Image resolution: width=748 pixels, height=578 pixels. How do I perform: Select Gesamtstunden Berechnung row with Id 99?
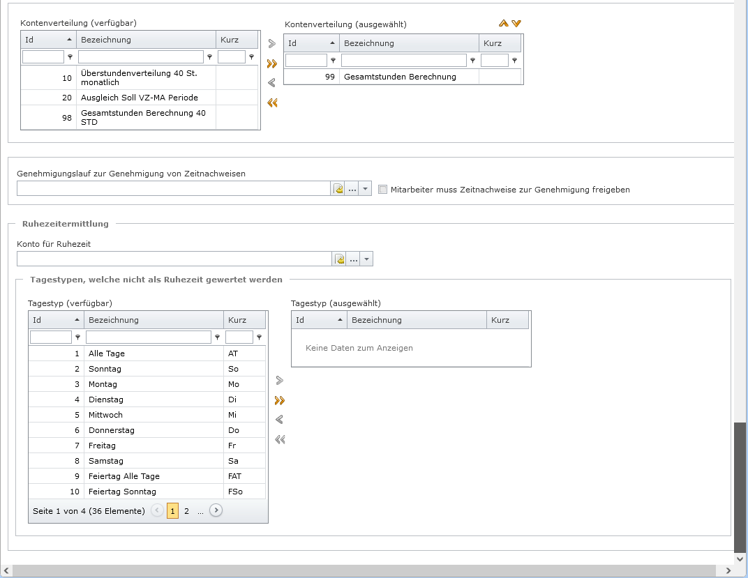click(x=403, y=77)
